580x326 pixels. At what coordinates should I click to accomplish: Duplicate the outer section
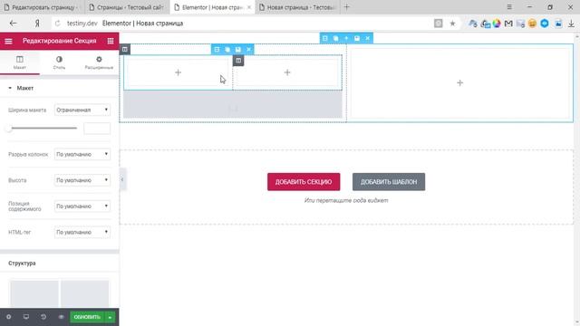click(x=336, y=38)
